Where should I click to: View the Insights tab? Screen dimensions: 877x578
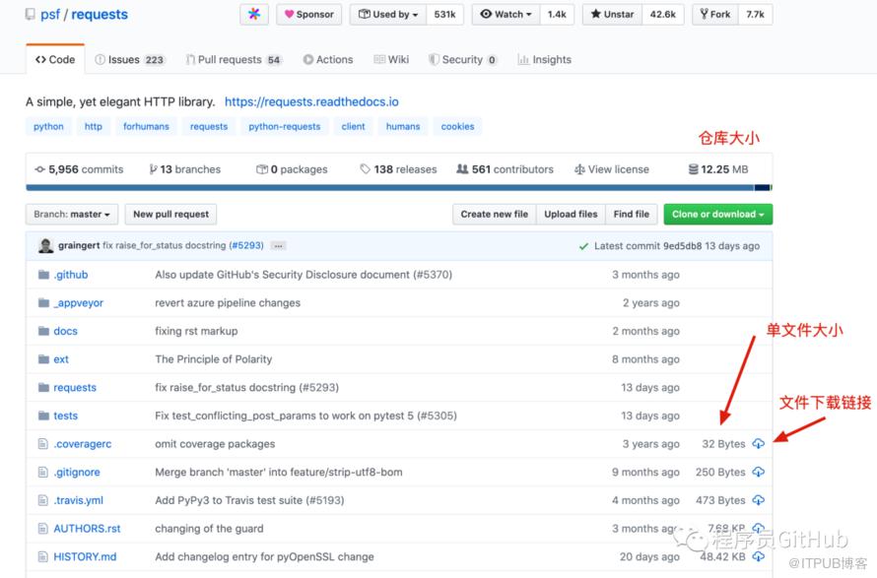544,59
